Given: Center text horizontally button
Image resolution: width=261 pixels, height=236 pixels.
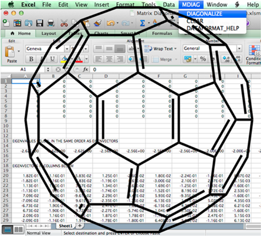Looking at the screenshot, I should click(x=109, y=59).
